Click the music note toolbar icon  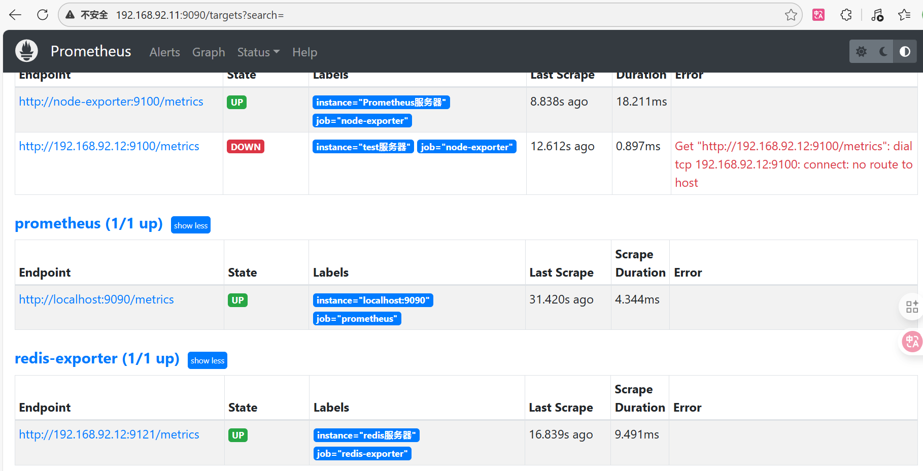pyautogui.click(x=877, y=15)
